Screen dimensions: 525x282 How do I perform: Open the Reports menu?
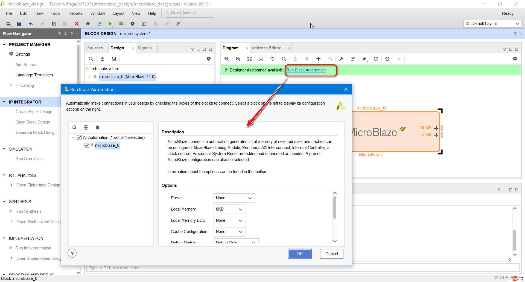pos(75,13)
